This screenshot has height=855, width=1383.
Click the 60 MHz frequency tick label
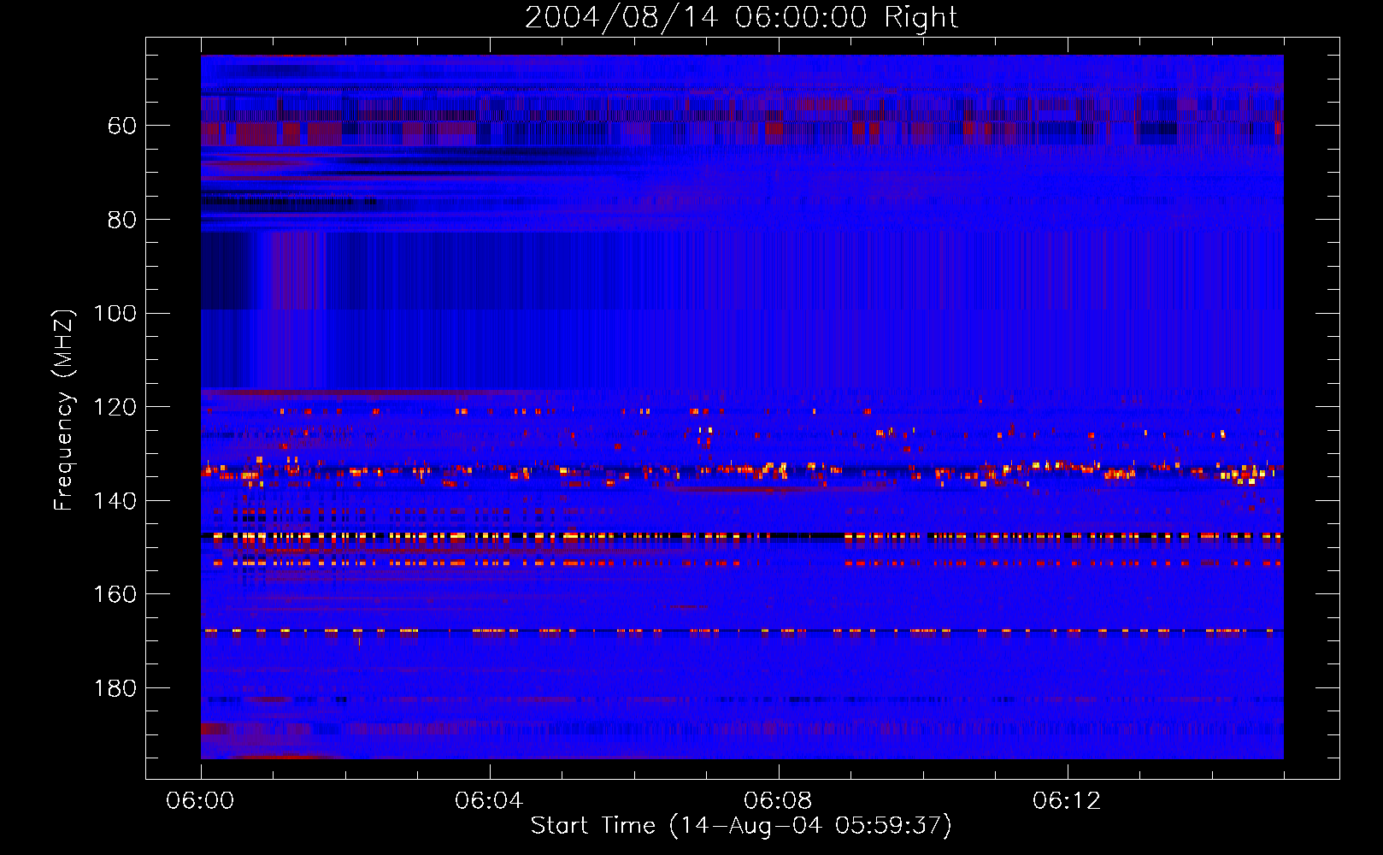click(122, 127)
